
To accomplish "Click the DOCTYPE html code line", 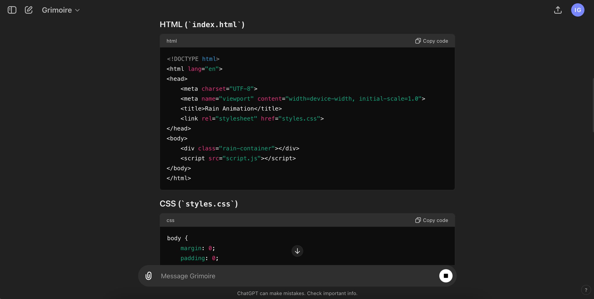I will coord(193,59).
